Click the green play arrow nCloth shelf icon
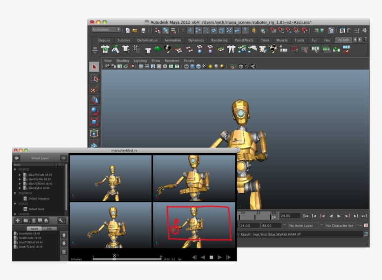The image size is (382, 280). coord(157,49)
